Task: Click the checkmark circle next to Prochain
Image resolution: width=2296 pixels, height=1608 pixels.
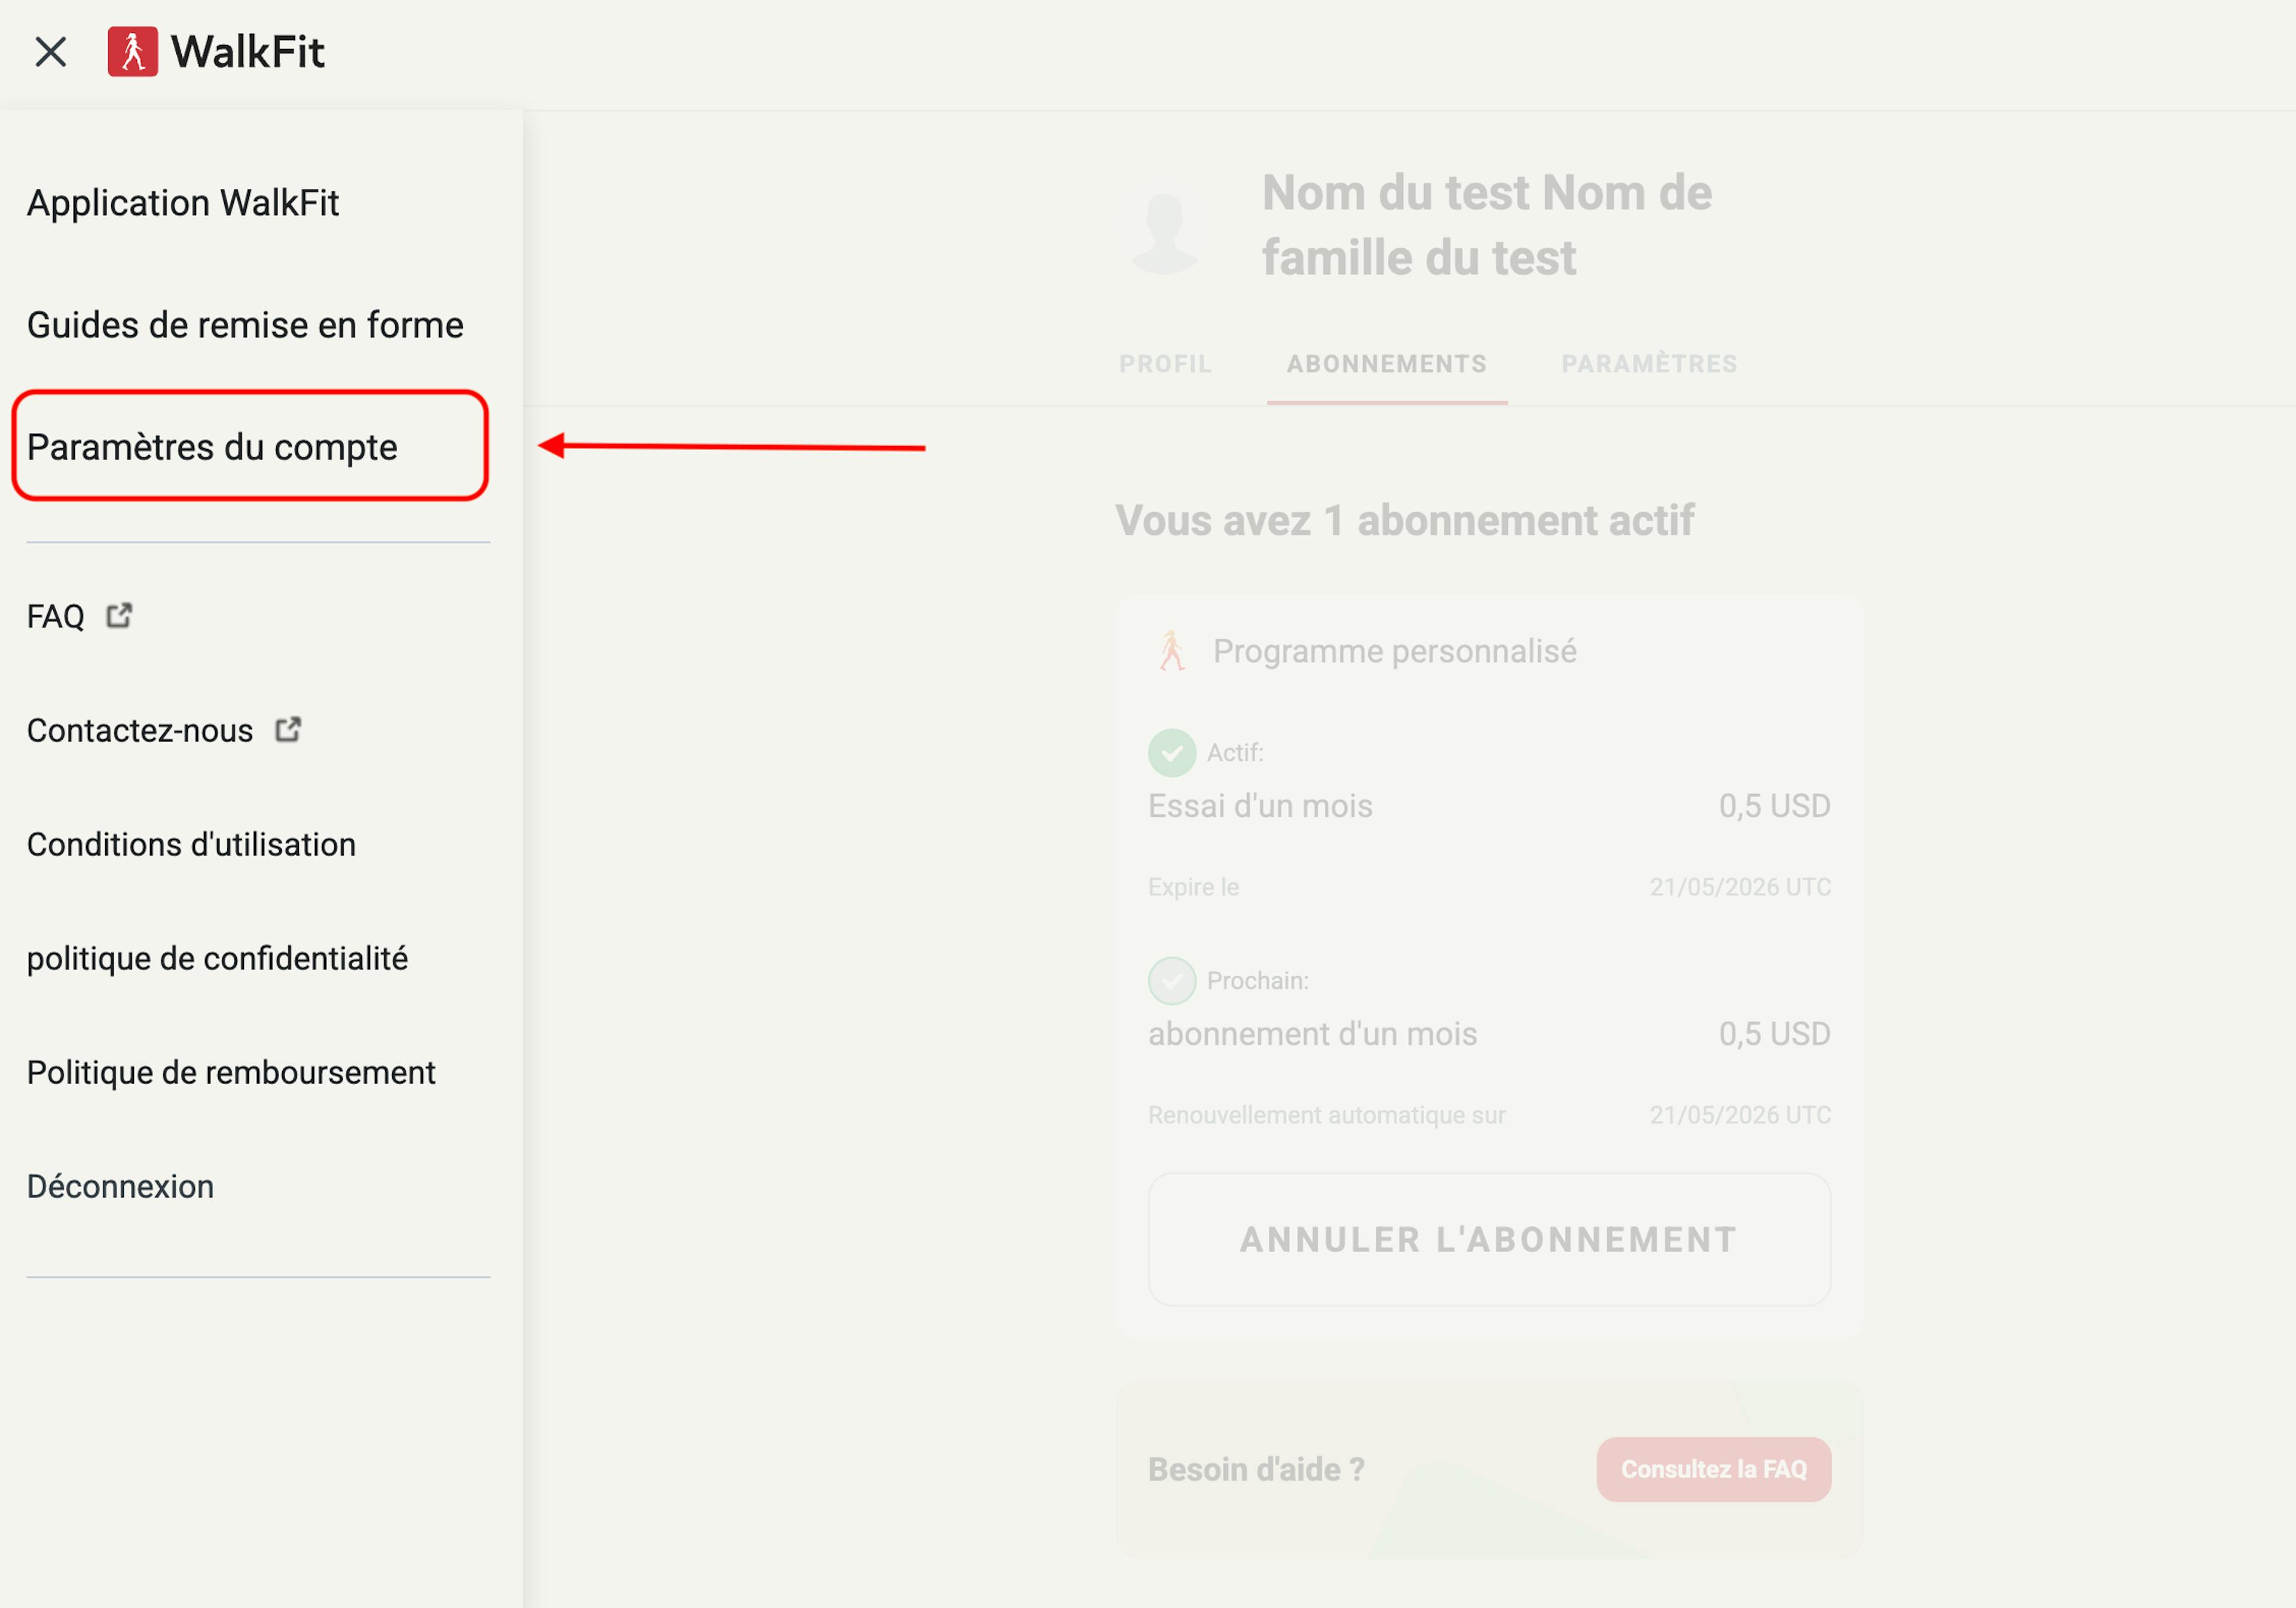Action: [x=1172, y=981]
